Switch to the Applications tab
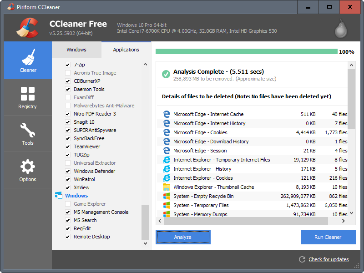Viewport: 364px width, 273px height. pos(126,50)
